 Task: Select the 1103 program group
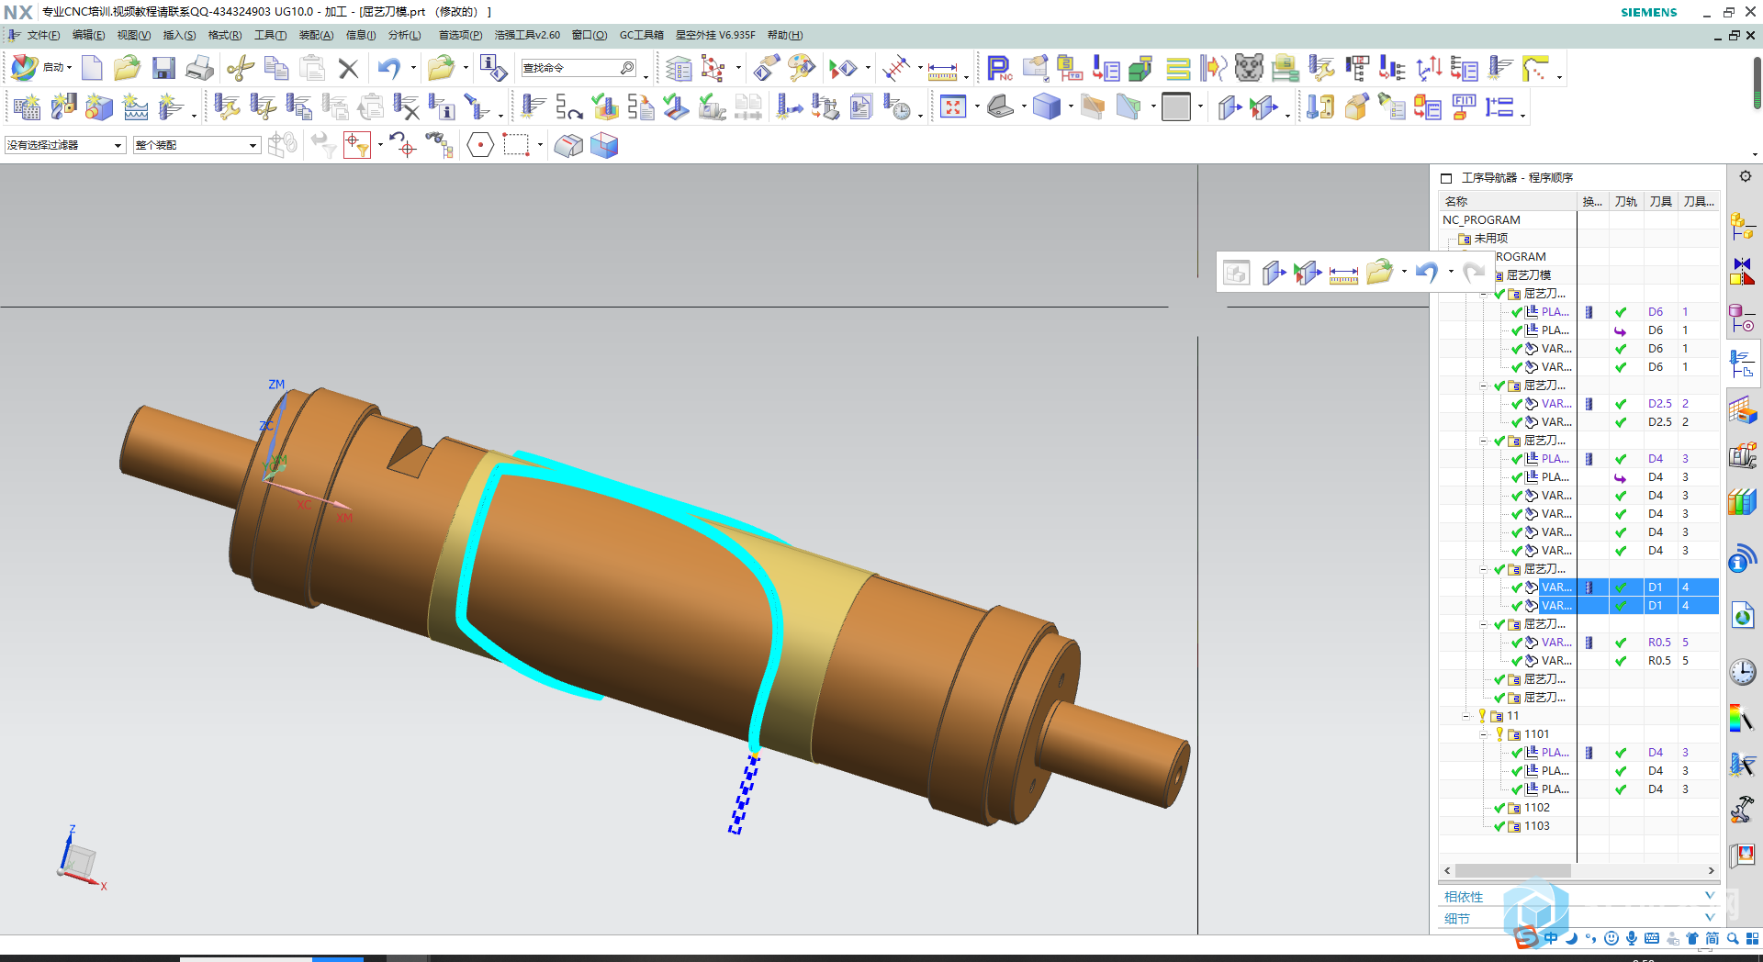coord(1537,826)
